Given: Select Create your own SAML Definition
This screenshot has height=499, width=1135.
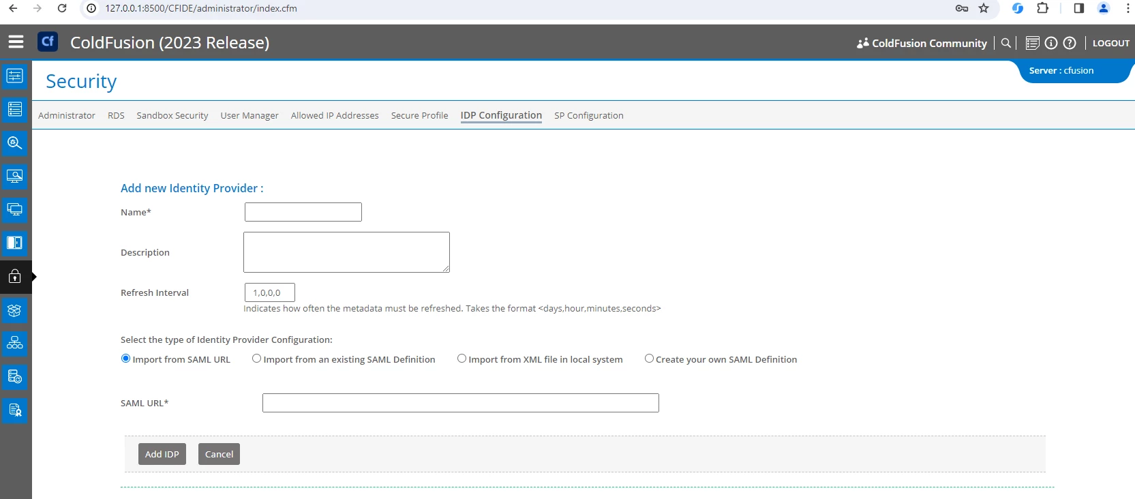Looking at the screenshot, I should pyautogui.click(x=649, y=359).
